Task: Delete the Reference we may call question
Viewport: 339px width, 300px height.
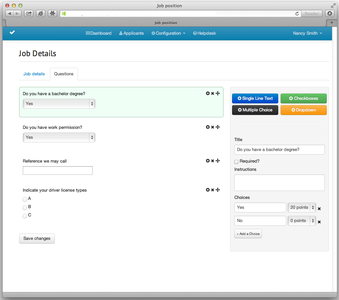Action: [213, 161]
